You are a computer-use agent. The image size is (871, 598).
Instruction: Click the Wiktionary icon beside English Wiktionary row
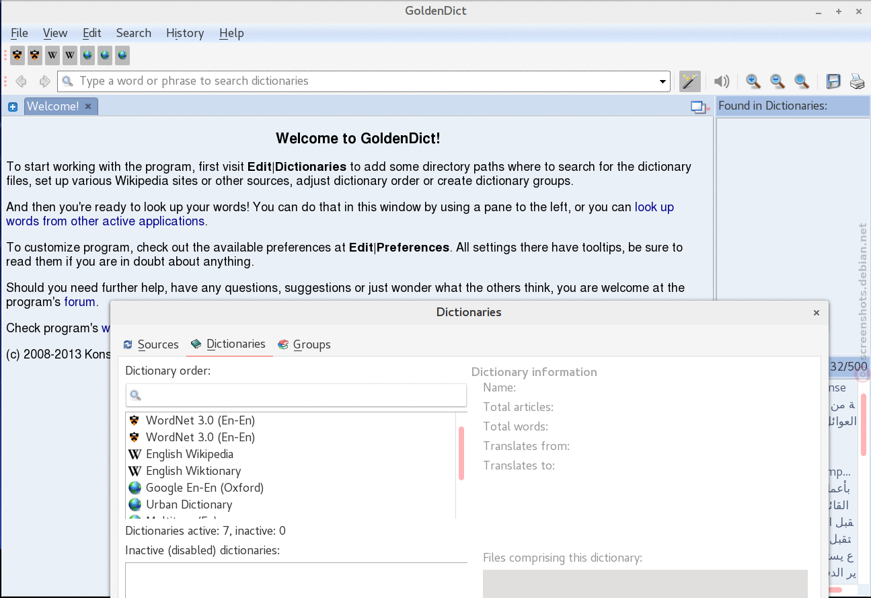(135, 471)
